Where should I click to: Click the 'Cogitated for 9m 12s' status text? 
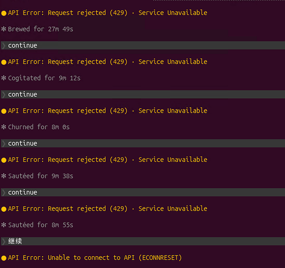click(x=44, y=78)
